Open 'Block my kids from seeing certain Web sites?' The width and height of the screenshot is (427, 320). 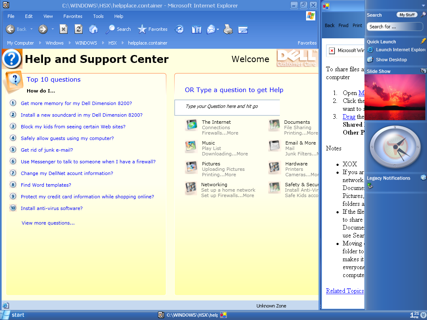point(73,127)
